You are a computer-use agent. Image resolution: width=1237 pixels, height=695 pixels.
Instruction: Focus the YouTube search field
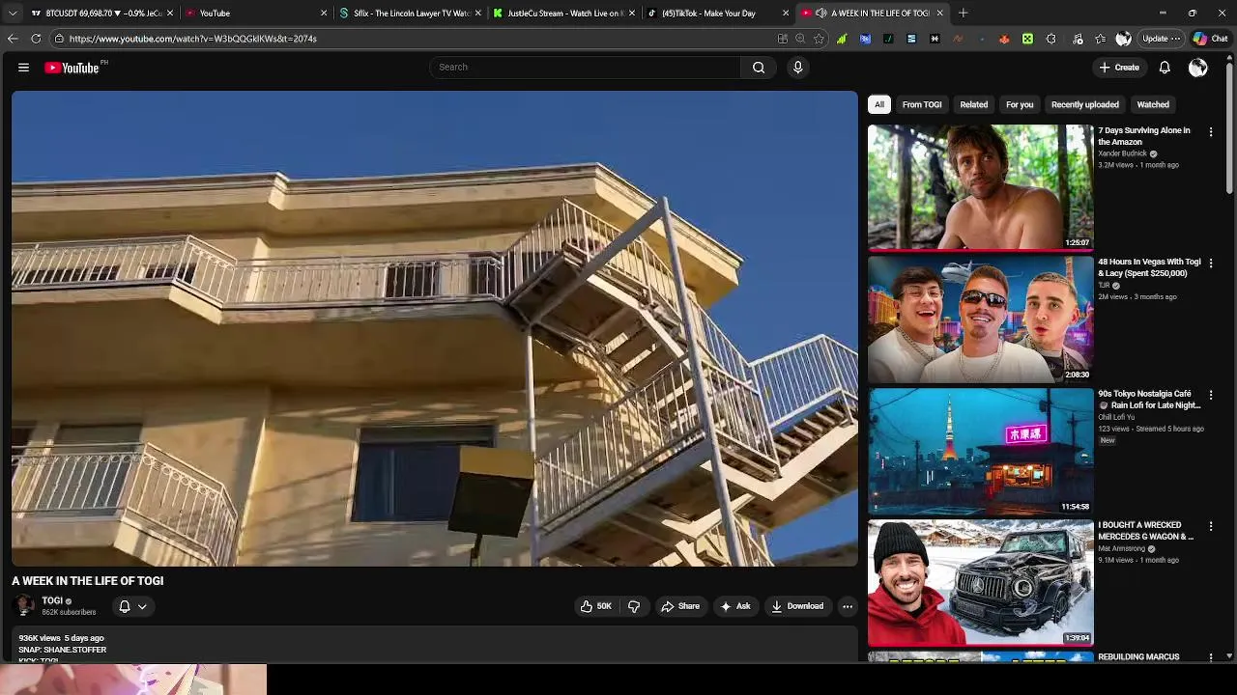[585, 68]
